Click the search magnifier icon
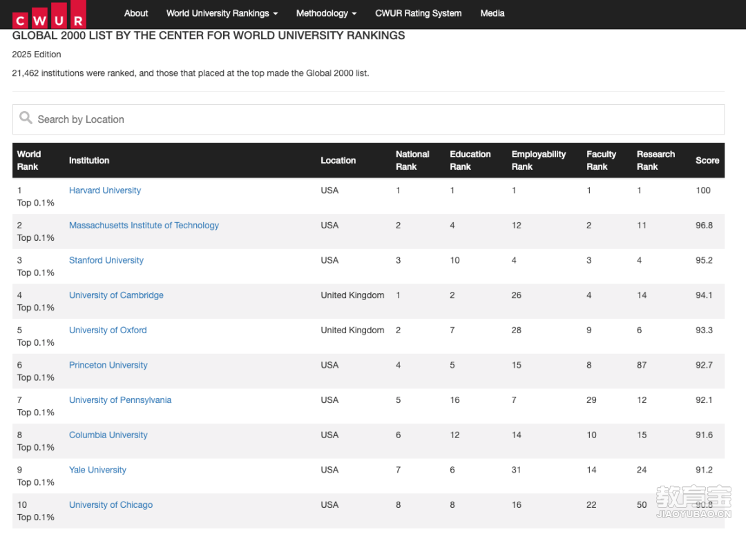The width and height of the screenshot is (746, 534). point(26,118)
